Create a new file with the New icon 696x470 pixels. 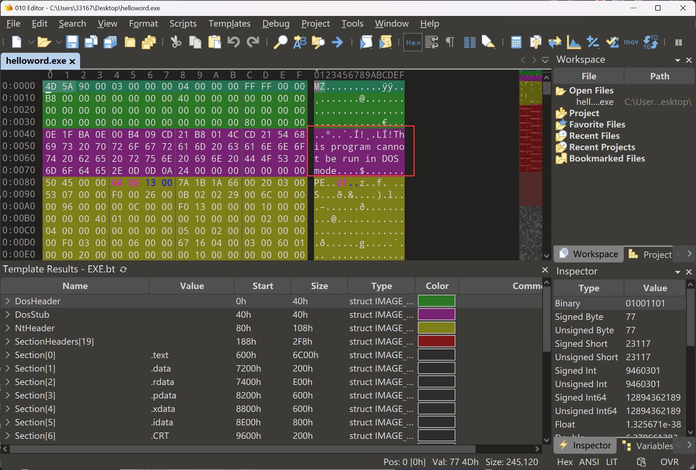[17, 42]
